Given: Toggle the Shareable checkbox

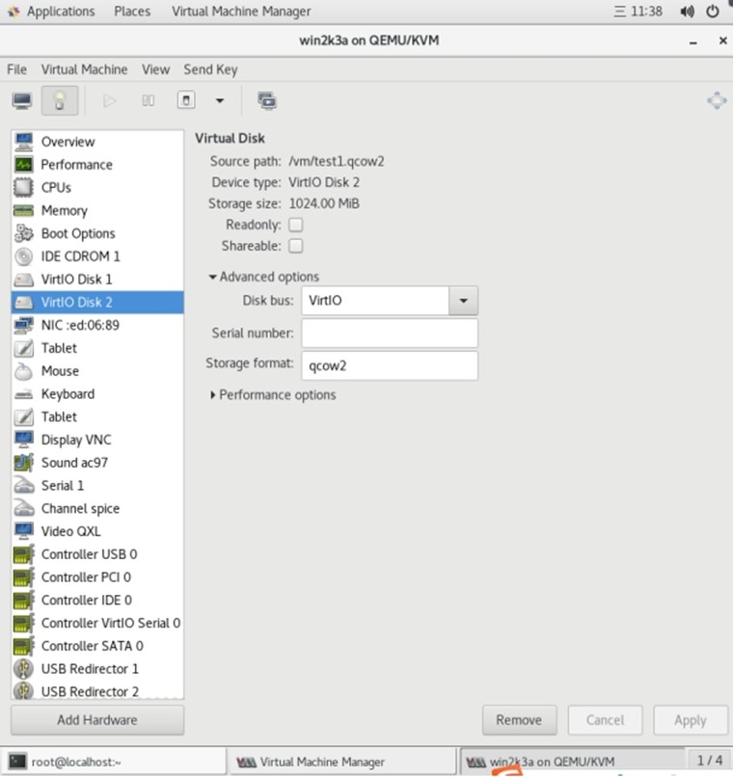Looking at the screenshot, I should click(296, 246).
